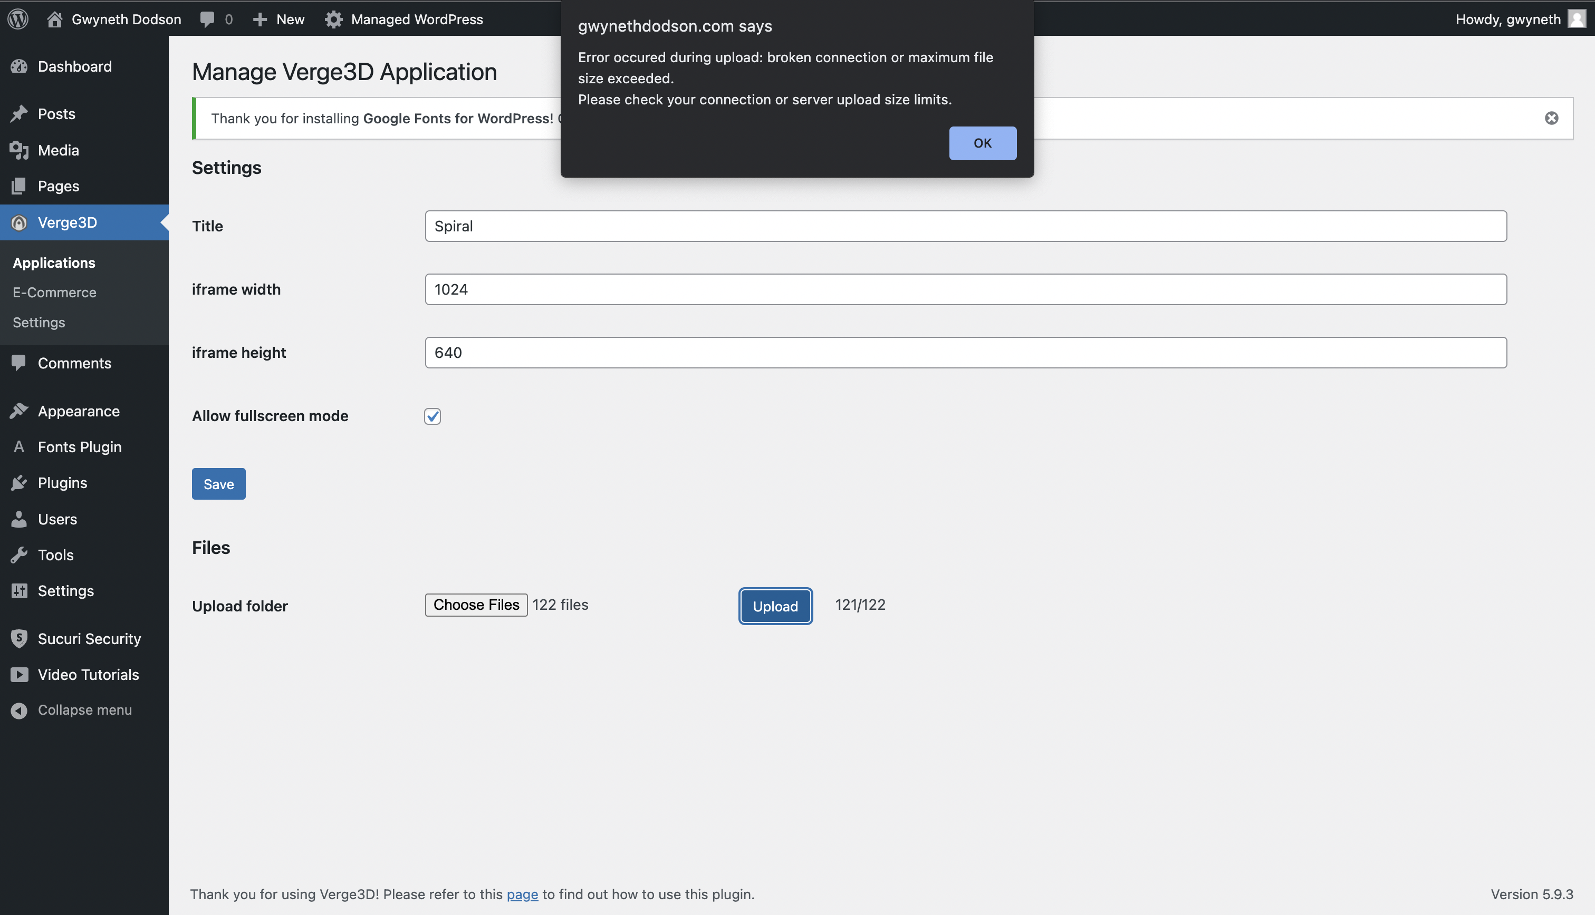Click the WordPress logo icon
The image size is (1595, 915).
pyautogui.click(x=18, y=19)
